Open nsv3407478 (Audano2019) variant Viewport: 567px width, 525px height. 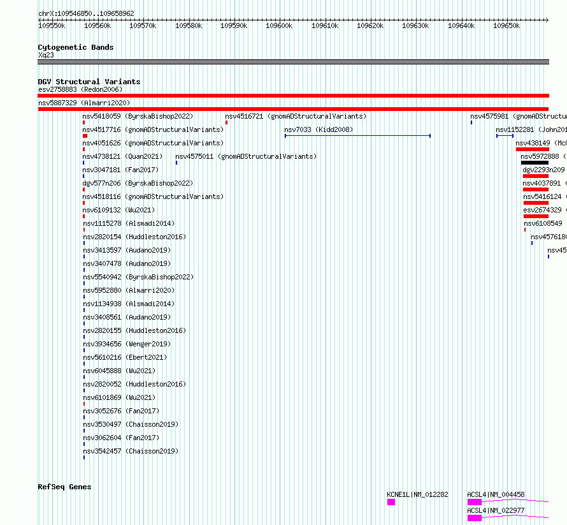point(127,263)
